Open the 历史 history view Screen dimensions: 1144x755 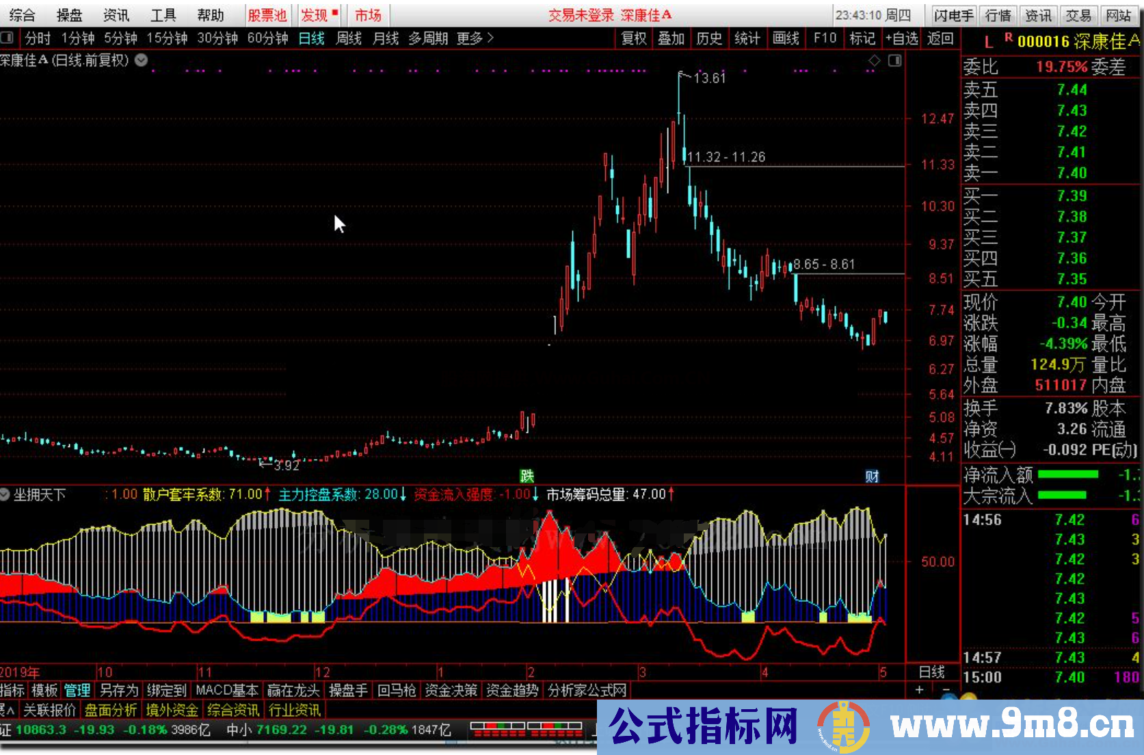[708, 39]
